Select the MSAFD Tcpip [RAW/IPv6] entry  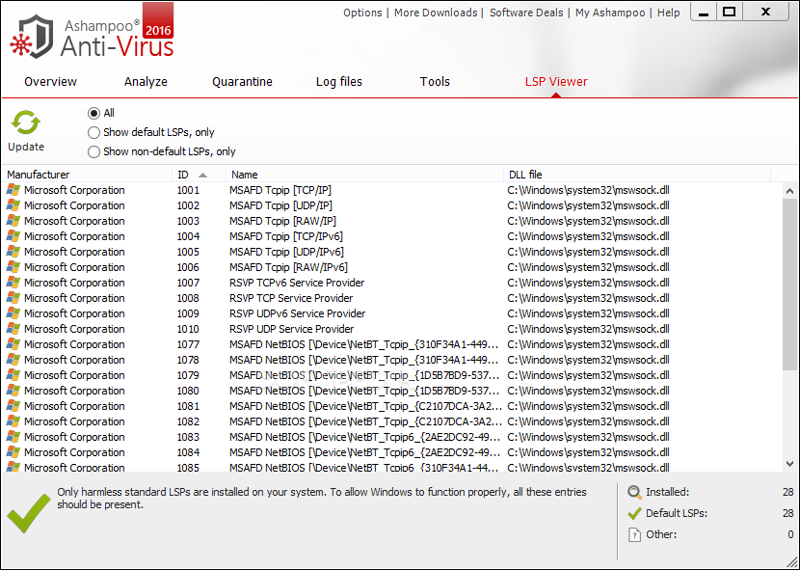click(x=288, y=267)
